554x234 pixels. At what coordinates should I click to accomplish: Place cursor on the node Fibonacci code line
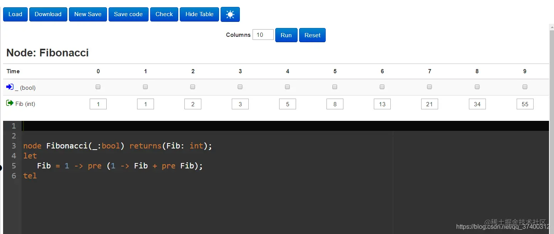click(x=118, y=146)
